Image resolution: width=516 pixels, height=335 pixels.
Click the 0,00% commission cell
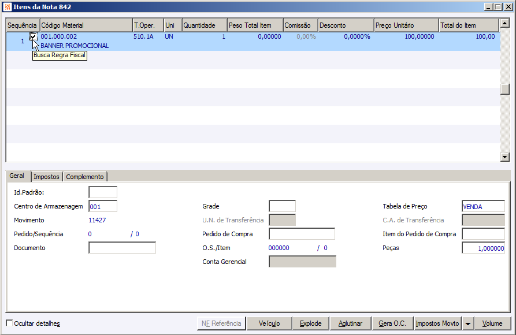coord(306,36)
